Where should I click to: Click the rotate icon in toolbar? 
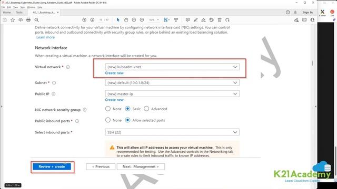[227, 20]
